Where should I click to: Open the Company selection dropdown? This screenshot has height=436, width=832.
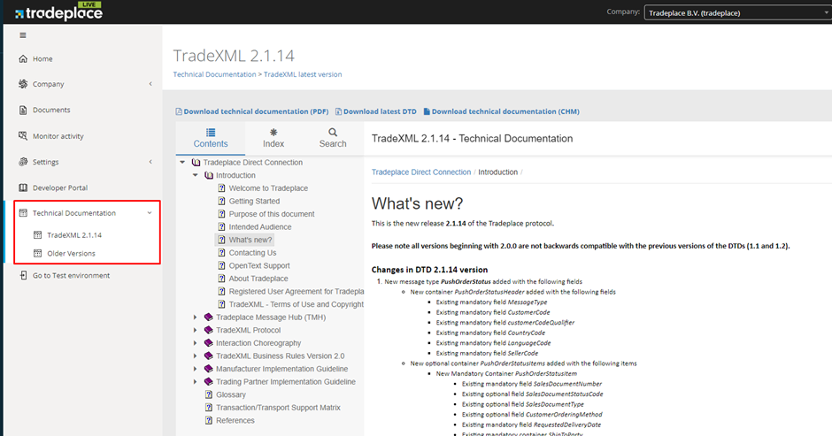click(x=734, y=12)
